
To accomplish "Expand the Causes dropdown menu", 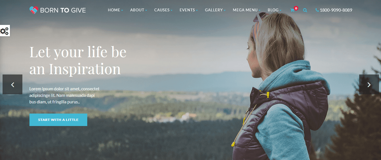I will 163,10.
